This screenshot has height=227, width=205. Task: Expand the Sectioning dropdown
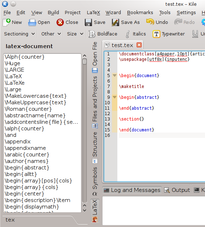coord(19,34)
